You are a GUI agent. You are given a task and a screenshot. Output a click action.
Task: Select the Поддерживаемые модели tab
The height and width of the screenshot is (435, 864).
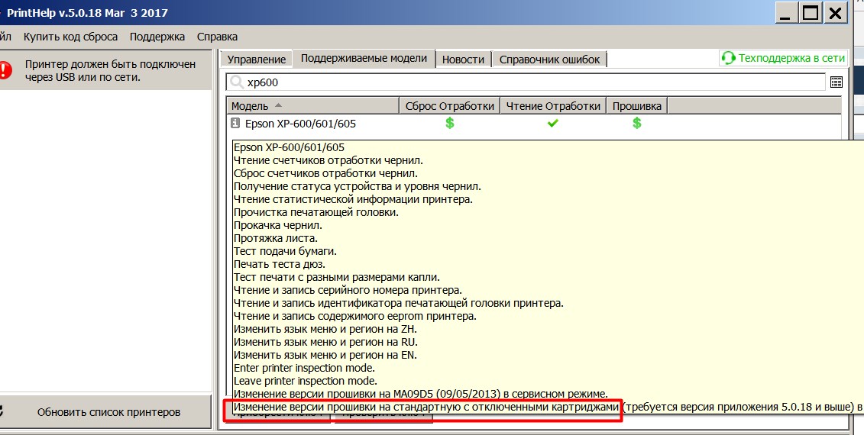(364, 58)
